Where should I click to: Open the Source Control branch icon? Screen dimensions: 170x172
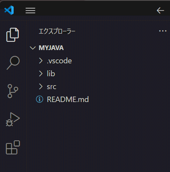pos(13,91)
